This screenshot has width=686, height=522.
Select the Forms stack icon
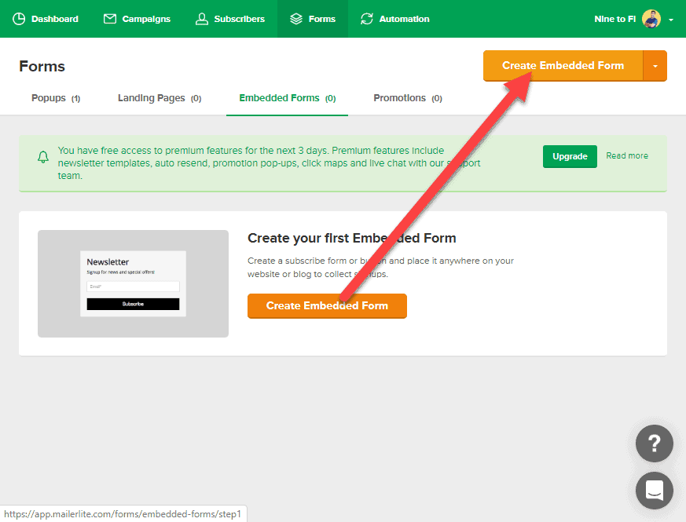click(x=298, y=18)
